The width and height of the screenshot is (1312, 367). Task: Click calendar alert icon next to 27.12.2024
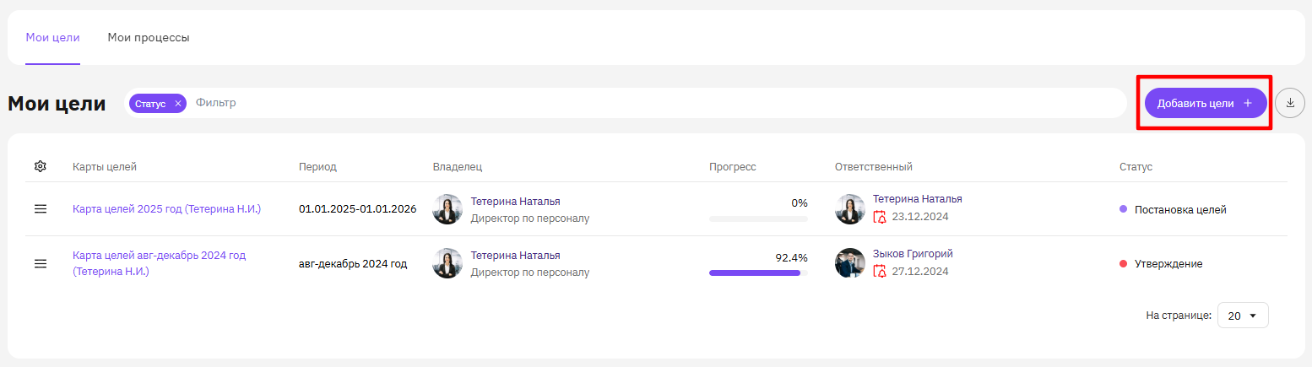(880, 272)
